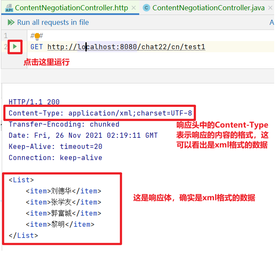Select the ContentNegotiationController.http tab
Viewport: 278px width, 255px height.
tap(71, 8)
